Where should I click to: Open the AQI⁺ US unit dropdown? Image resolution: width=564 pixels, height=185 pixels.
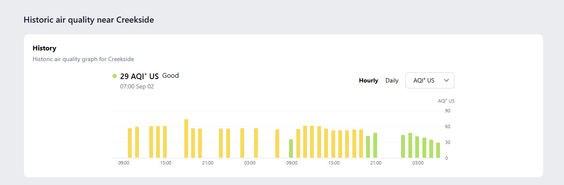coord(429,80)
